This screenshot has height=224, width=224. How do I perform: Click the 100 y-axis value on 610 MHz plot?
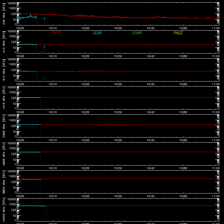click(x=13, y=70)
